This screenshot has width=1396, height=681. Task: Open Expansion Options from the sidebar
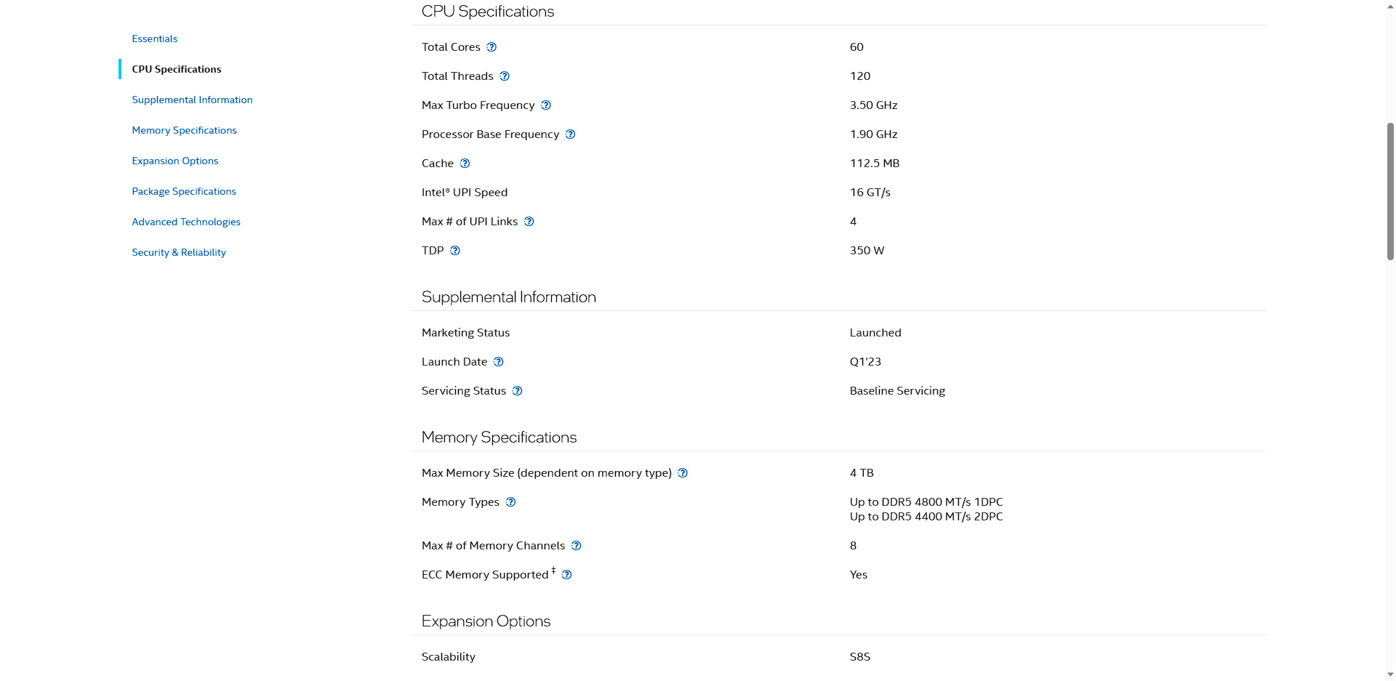click(174, 161)
